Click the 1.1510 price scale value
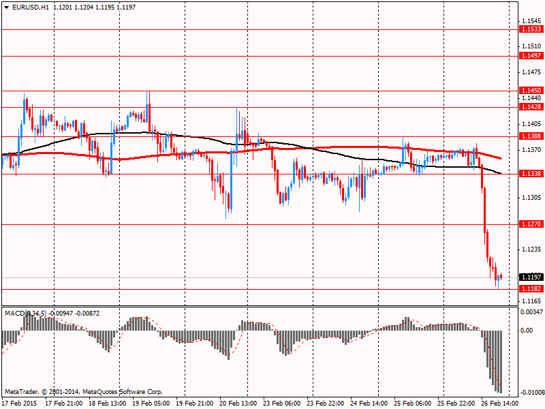Viewport: 545px width, 409px height. [x=532, y=46]
